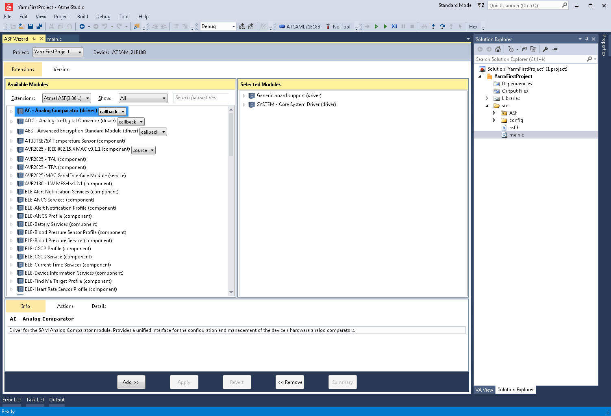This screenshot has width=611, height=416.
Task: Click the Add >> button
Action: pyautogui.click(x=131, y=382)
